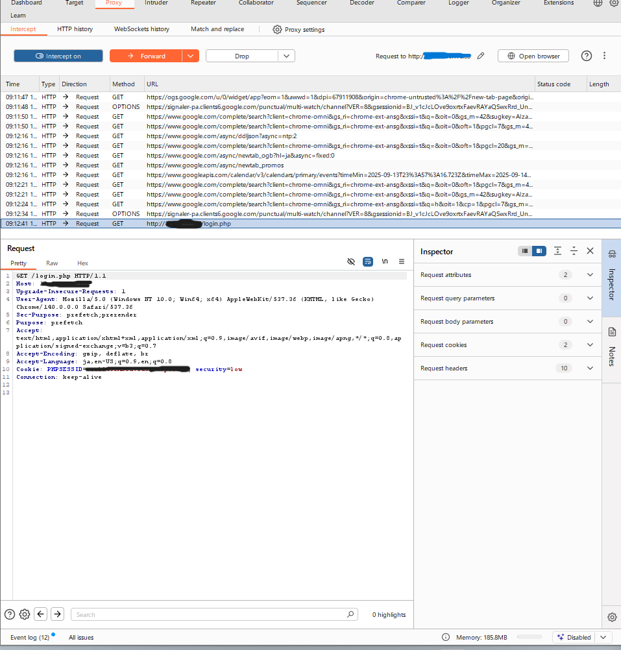Switch Inspector to single-column layout
Viewport: 621px width, 650px height.
tap(525, 251)
